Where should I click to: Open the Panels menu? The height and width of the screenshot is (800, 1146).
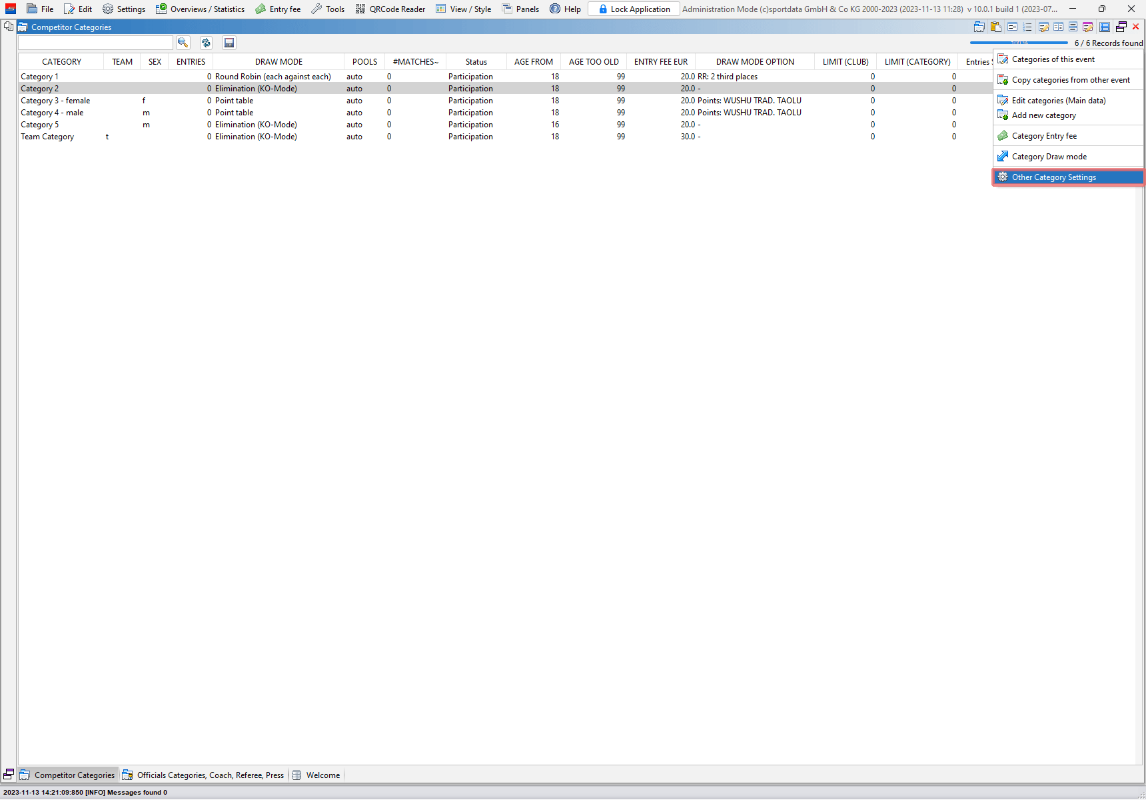520,9
